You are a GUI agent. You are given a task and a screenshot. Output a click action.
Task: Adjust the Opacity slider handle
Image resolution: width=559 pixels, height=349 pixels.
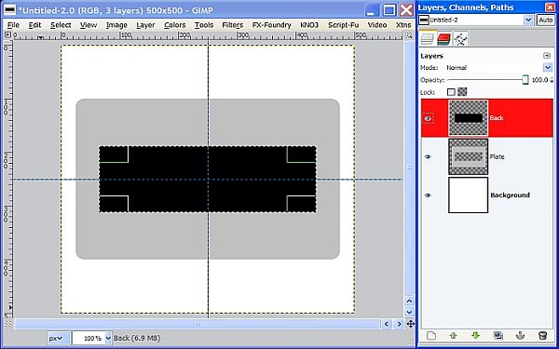(525, 79)
